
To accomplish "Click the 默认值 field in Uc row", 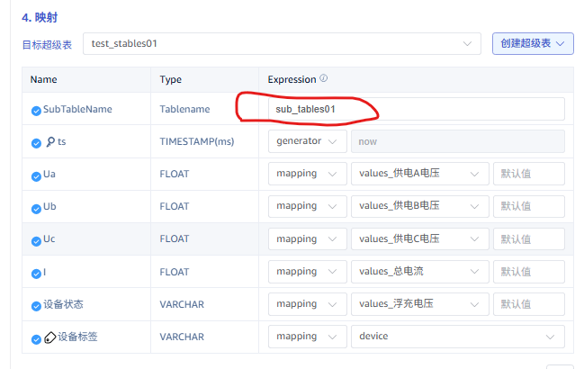I will (x=528, y=238).
